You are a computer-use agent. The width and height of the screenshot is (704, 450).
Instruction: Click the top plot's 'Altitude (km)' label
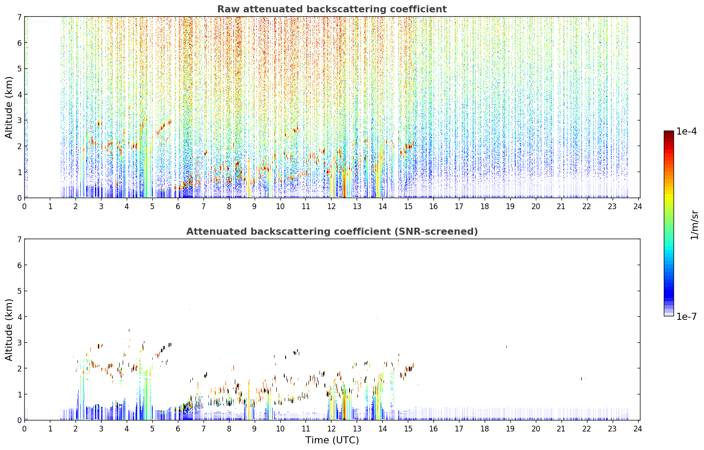[x=9, y=107]
